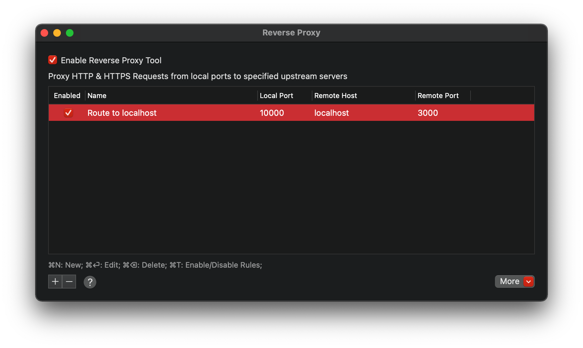The image size is (583, 348).
Task: Open the help icon with question mark
Action: click(90, 282)
